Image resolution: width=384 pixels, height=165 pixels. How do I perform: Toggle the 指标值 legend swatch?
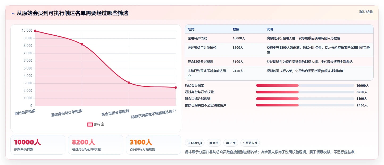(90, 124)
